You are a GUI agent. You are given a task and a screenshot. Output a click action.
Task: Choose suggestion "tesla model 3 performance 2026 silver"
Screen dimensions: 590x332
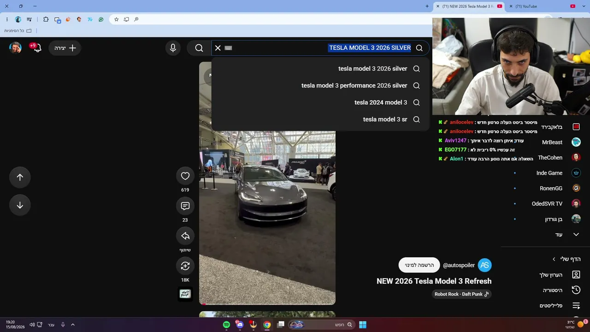320,86
